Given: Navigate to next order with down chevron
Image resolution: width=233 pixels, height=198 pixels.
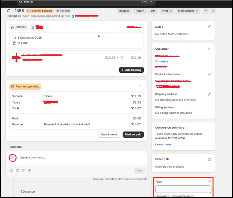Looking at the screenshot, I should click(212, 11).
